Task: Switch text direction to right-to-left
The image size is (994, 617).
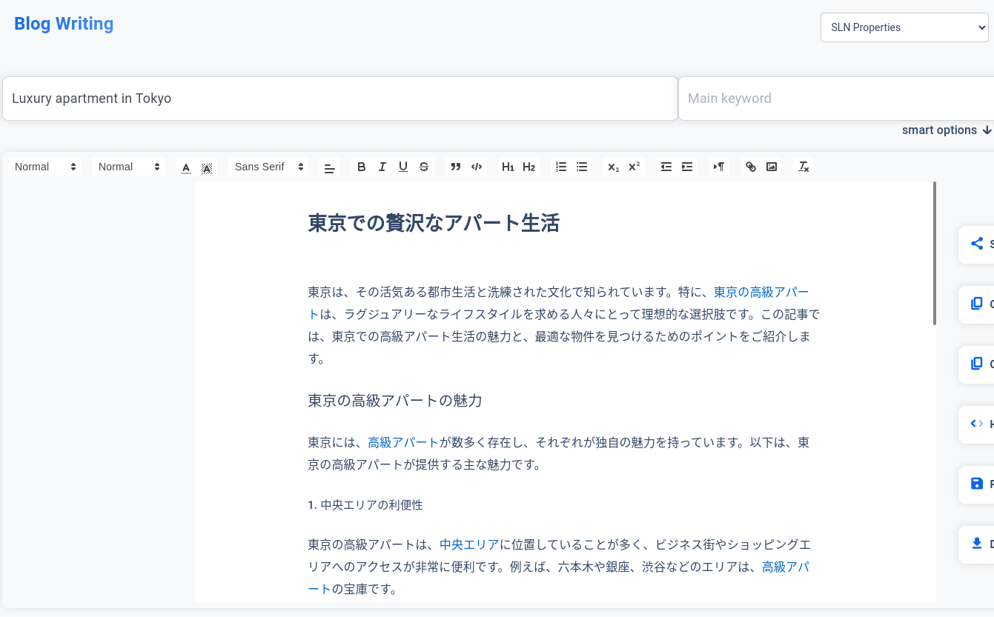Action: pos(719,167)
